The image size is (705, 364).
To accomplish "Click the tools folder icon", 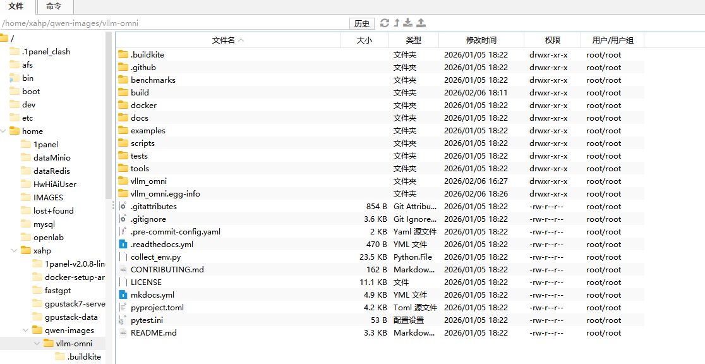I will (x=123, y=168).
